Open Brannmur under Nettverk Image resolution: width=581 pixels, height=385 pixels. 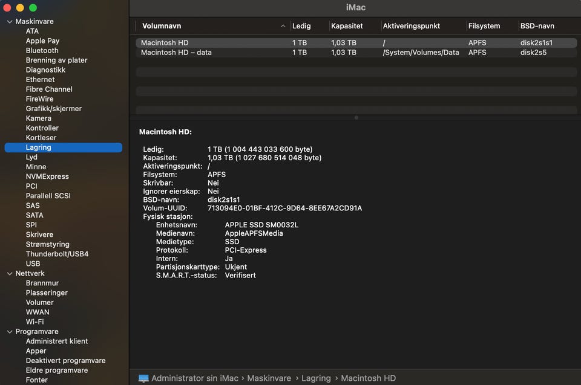coord(42,283)
